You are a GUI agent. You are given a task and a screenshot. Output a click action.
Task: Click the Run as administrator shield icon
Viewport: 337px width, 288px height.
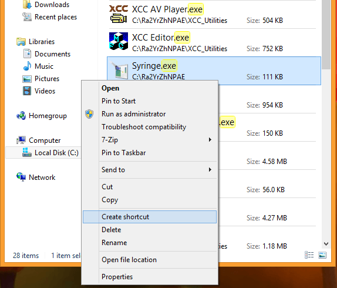89,114
